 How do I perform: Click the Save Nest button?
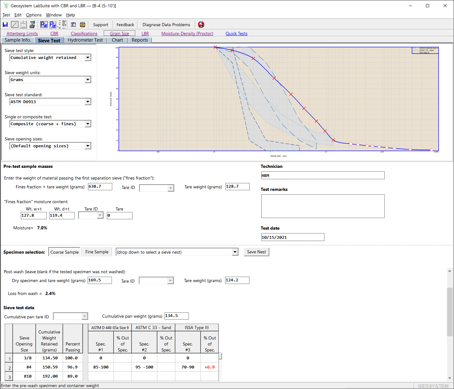[x=256, y=252]
